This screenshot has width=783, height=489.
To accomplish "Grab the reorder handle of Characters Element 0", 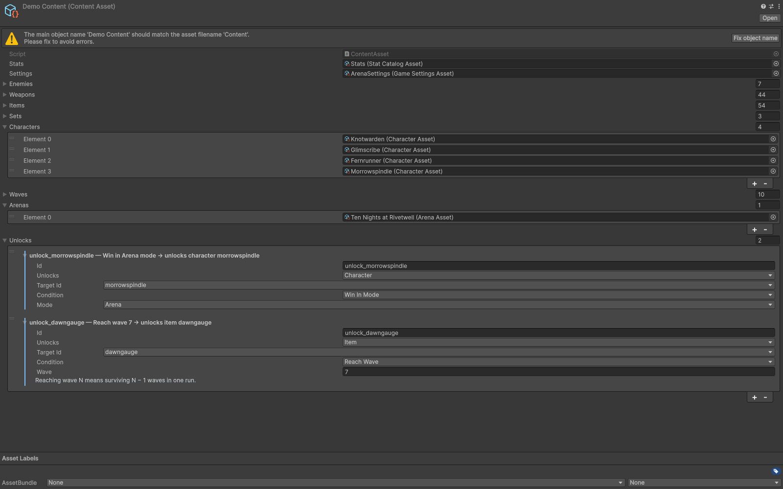I will pos(12,139).
